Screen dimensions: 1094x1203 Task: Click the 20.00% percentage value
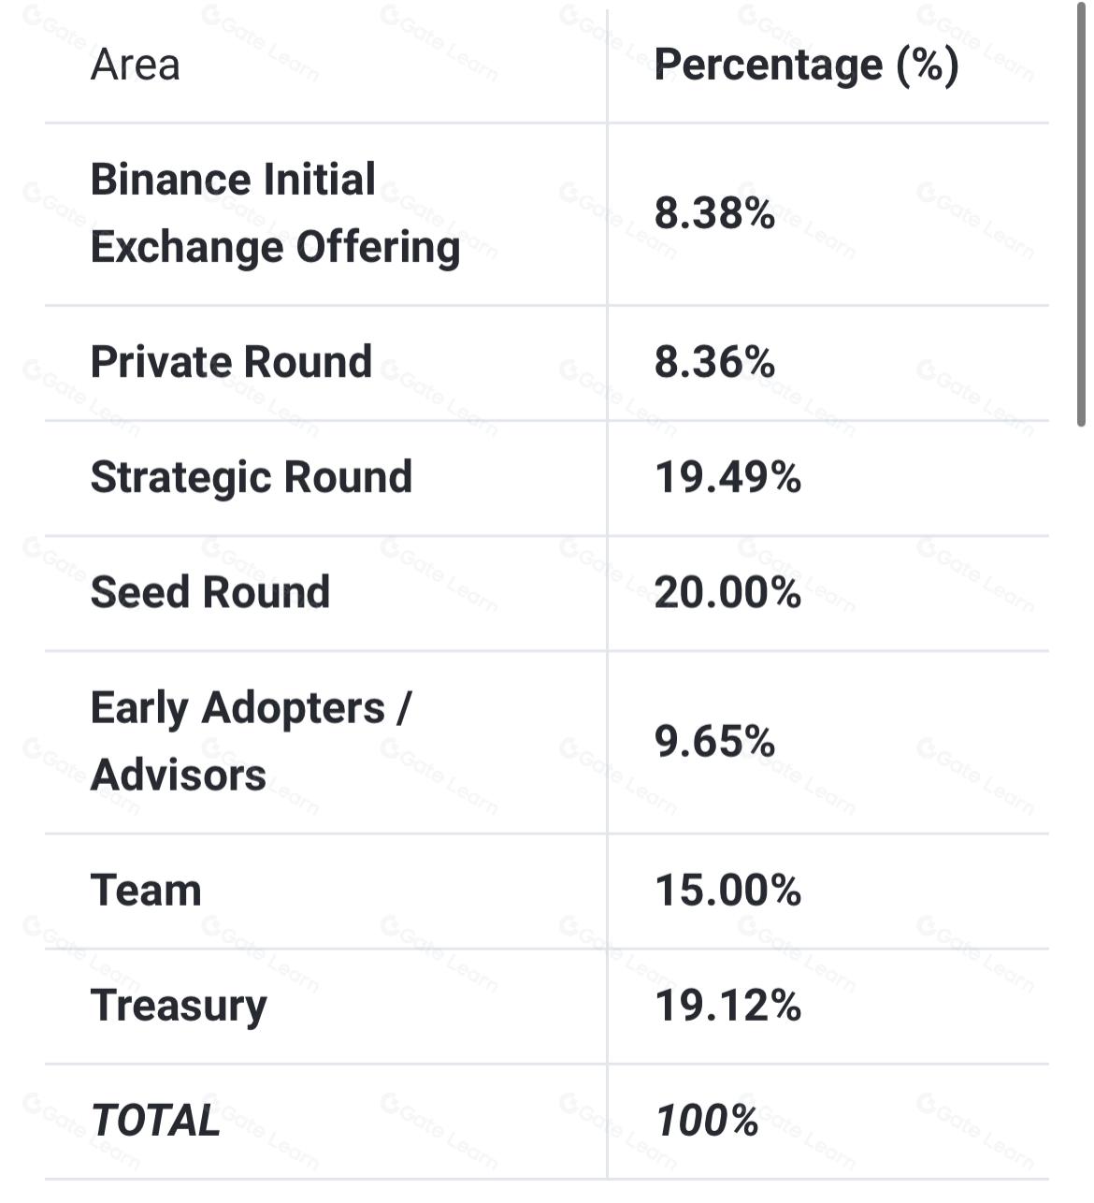[x=727, y=592]
